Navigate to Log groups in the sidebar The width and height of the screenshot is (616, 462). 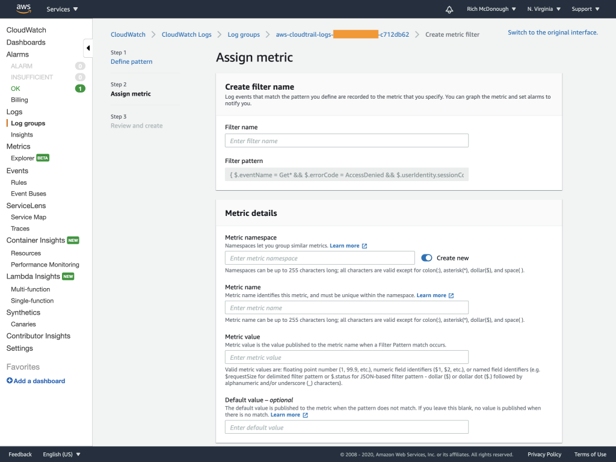(28, 123)
